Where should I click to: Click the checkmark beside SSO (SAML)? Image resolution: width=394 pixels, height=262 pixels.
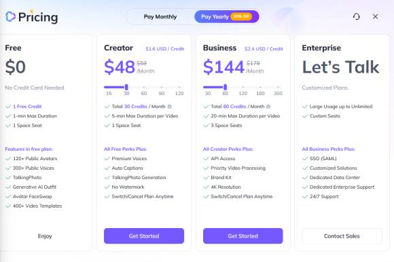[x=305, y=159]
